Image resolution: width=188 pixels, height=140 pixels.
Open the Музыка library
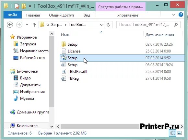[x=27, y=99]
